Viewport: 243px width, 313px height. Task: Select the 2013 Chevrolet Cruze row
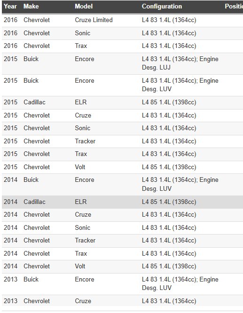(122, 301)
